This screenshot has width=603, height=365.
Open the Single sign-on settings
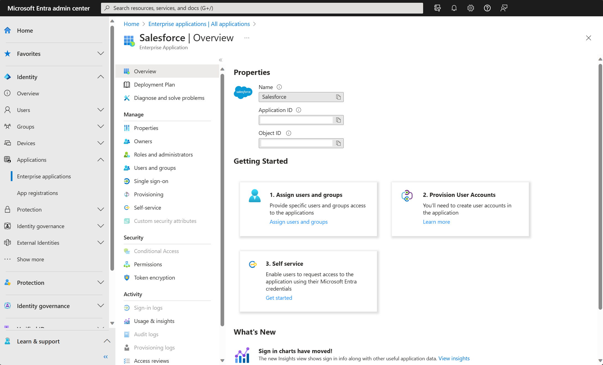151,181
